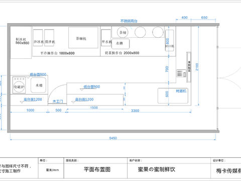Select the '3300' horizontal dimension

(x=135, y=111)
